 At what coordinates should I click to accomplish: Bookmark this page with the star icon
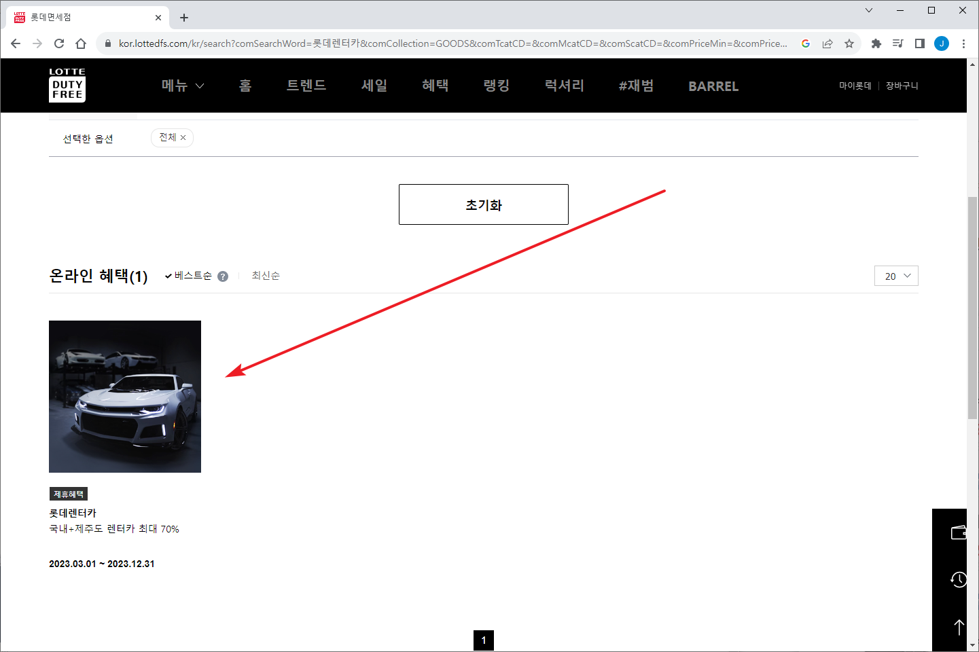(x=849, y=43)
